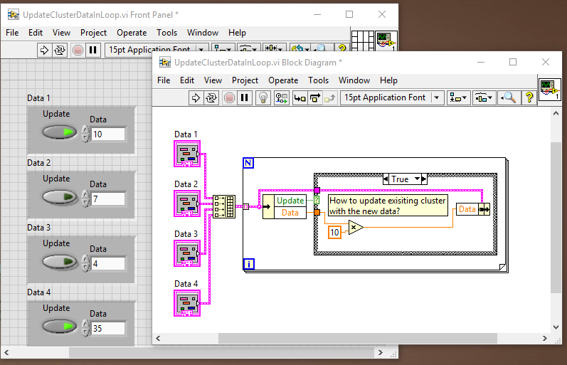567x365 pixels.
Task: Open Distribute Objects dropdown in Block Diagram
Action: pos(484,97)
